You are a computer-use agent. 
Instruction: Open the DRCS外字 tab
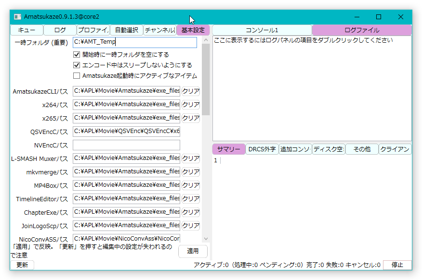pyautogui.click(x=262, y=149)
